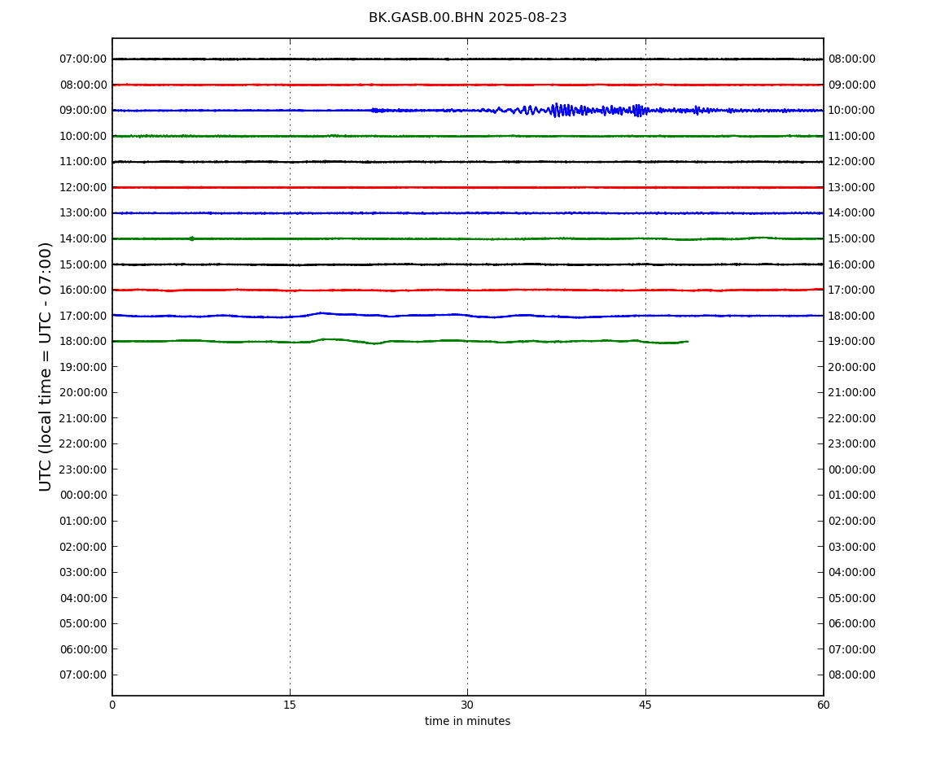Click right axis label 22:00:00
Image resolution: width=936 pixels, height=773 pixels.
852,418
